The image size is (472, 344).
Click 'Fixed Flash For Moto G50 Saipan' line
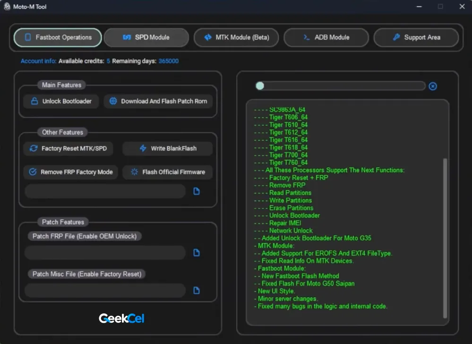(308, 284)
